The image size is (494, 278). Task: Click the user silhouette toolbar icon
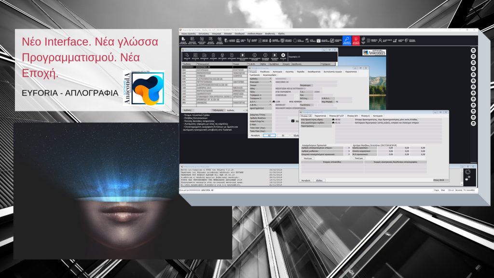380,41
